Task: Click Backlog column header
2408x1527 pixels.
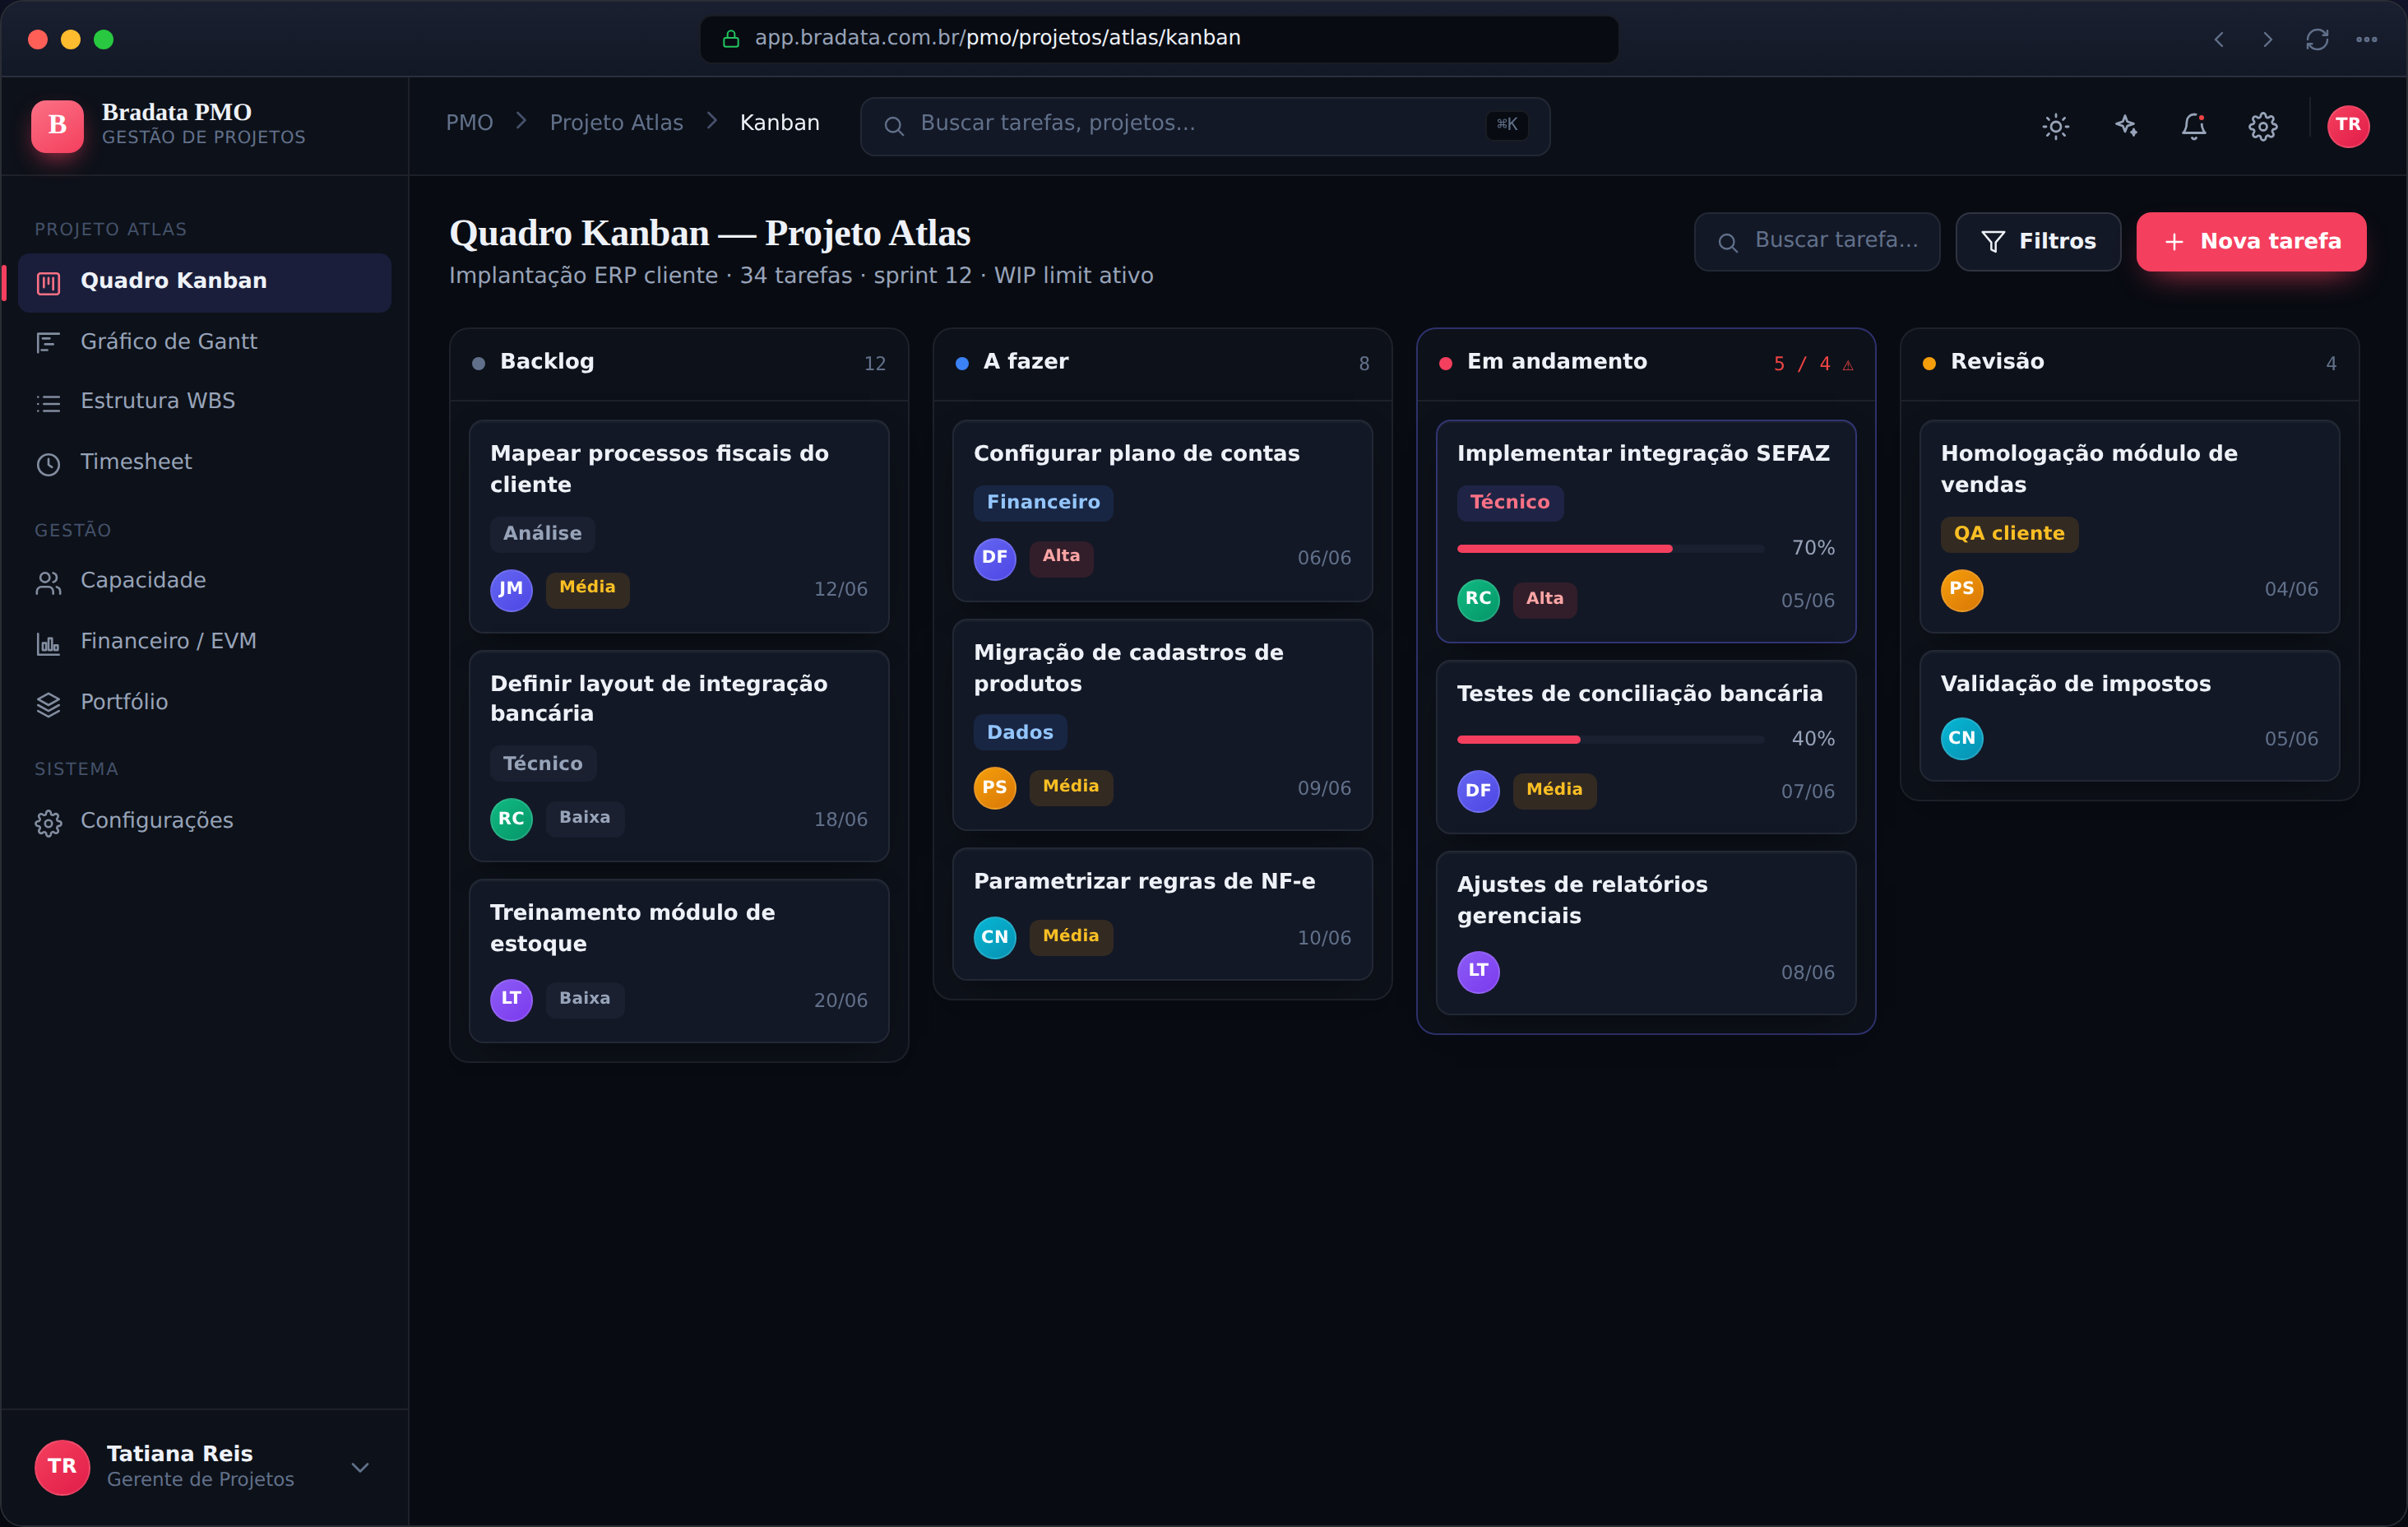Action: coord(678,363)
